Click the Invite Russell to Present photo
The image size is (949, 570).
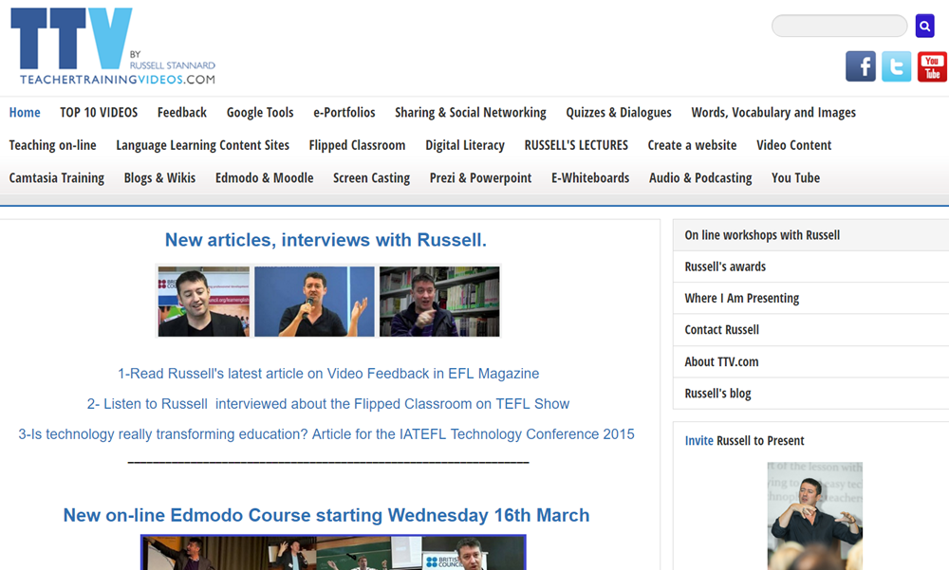[814, 516]
